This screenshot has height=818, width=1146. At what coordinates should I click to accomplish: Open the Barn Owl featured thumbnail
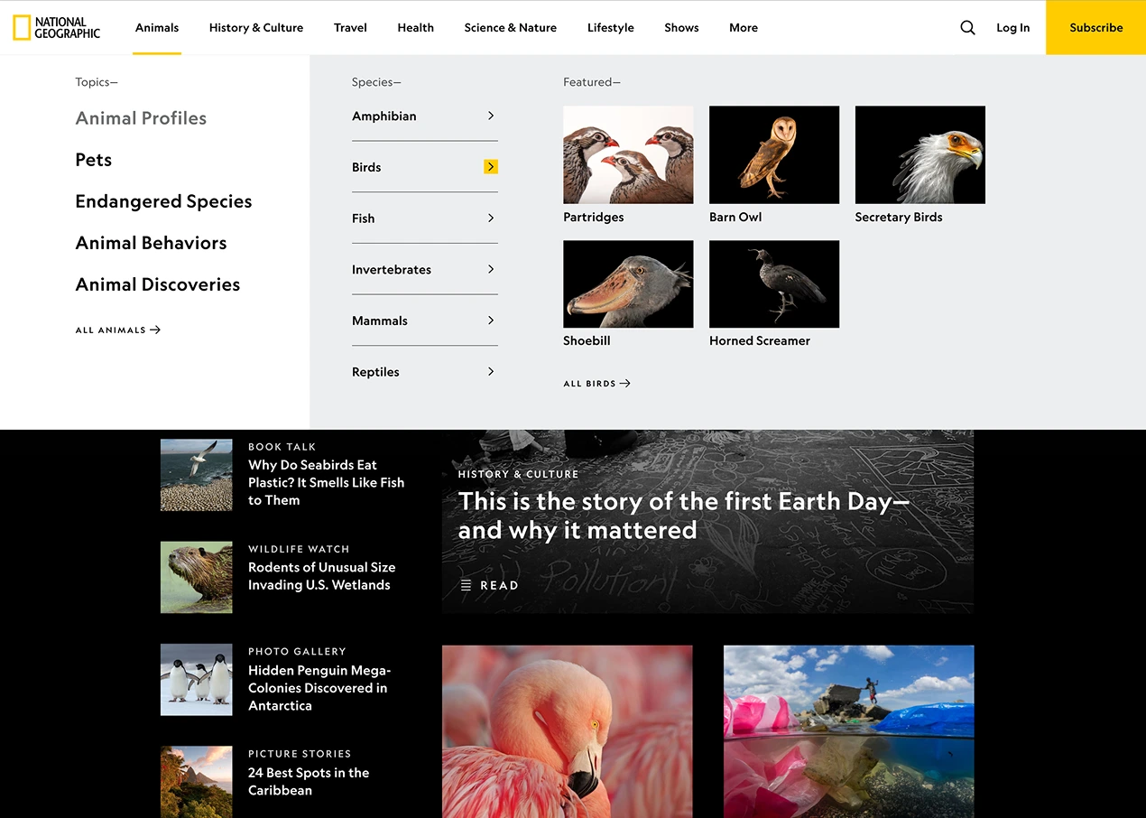click(x=774, y=154)
